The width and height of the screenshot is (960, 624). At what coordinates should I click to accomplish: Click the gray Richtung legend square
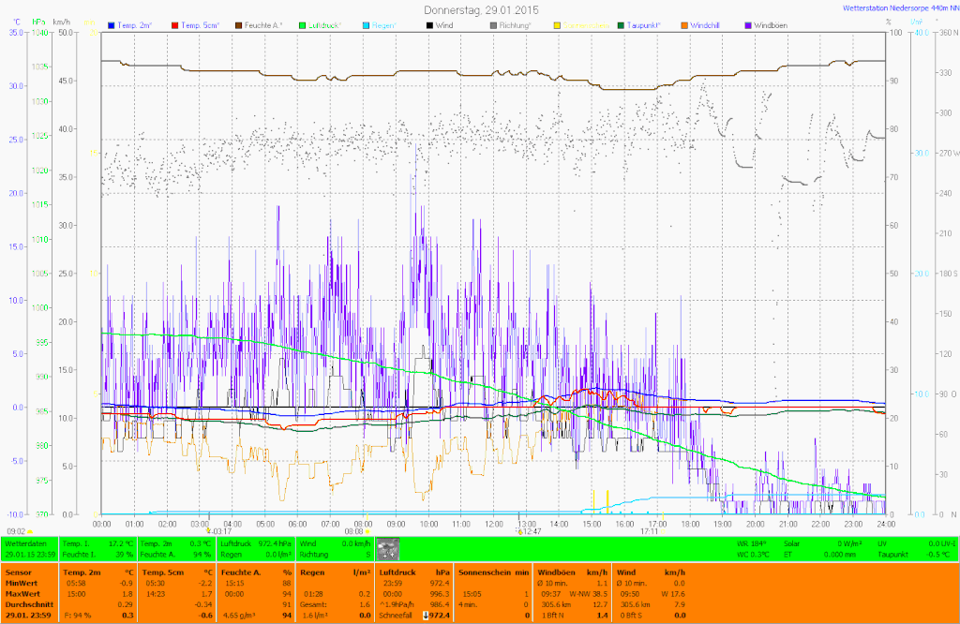pyautogui.click(x=492, y=24)
